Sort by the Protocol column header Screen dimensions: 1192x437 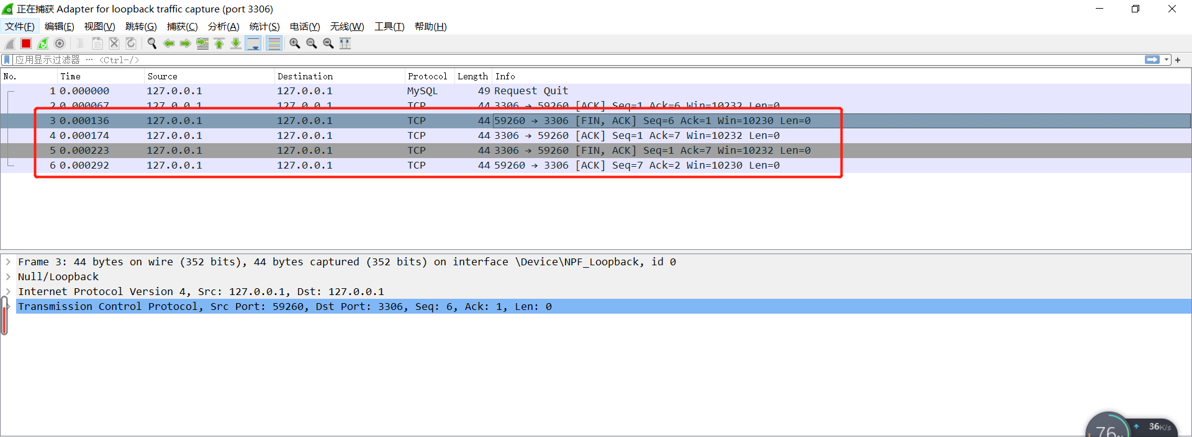[x=430, y=76]
